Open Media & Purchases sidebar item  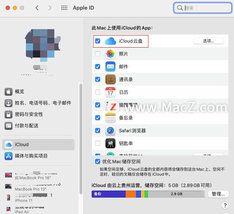[x=31, y=156]
